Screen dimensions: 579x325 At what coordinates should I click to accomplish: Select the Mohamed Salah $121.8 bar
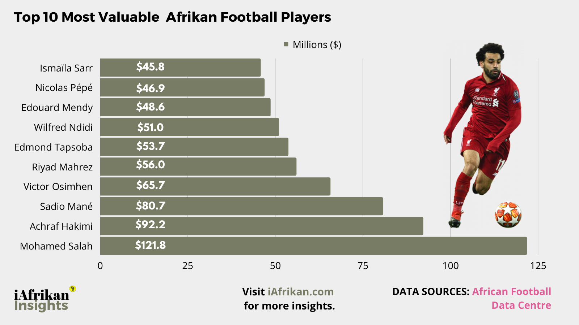313,246
